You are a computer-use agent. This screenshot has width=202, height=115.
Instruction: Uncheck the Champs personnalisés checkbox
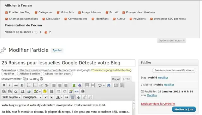pyautogui.click(x=7, y=19)
